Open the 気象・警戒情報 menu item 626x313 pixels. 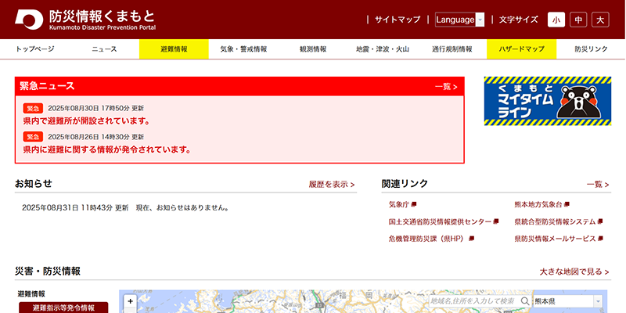(243, 49)
